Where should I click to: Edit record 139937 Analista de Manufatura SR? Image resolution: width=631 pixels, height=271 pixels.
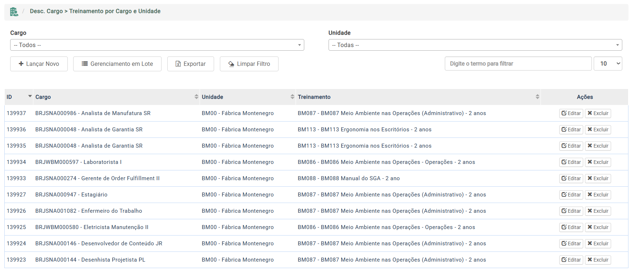tap(571, 113)
